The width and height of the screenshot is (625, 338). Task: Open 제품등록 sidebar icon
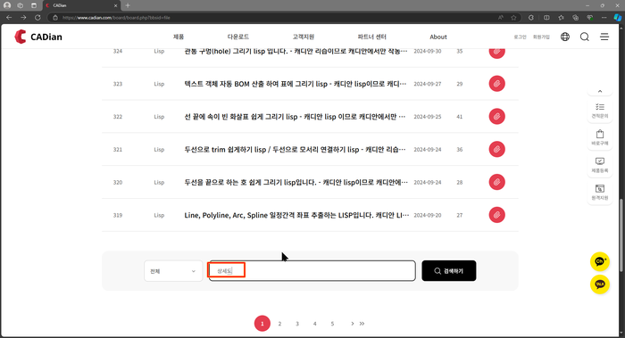pyautogui.click(x=599, y=165)
